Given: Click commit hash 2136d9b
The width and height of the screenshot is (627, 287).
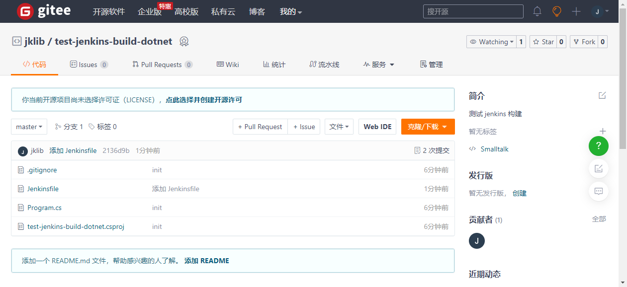Looking at the screenshot, I should [116, 150].
